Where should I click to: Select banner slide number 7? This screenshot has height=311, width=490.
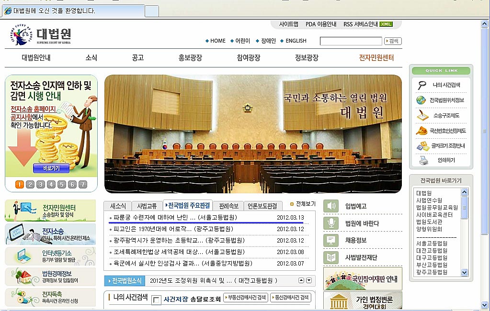click(83, 185)
